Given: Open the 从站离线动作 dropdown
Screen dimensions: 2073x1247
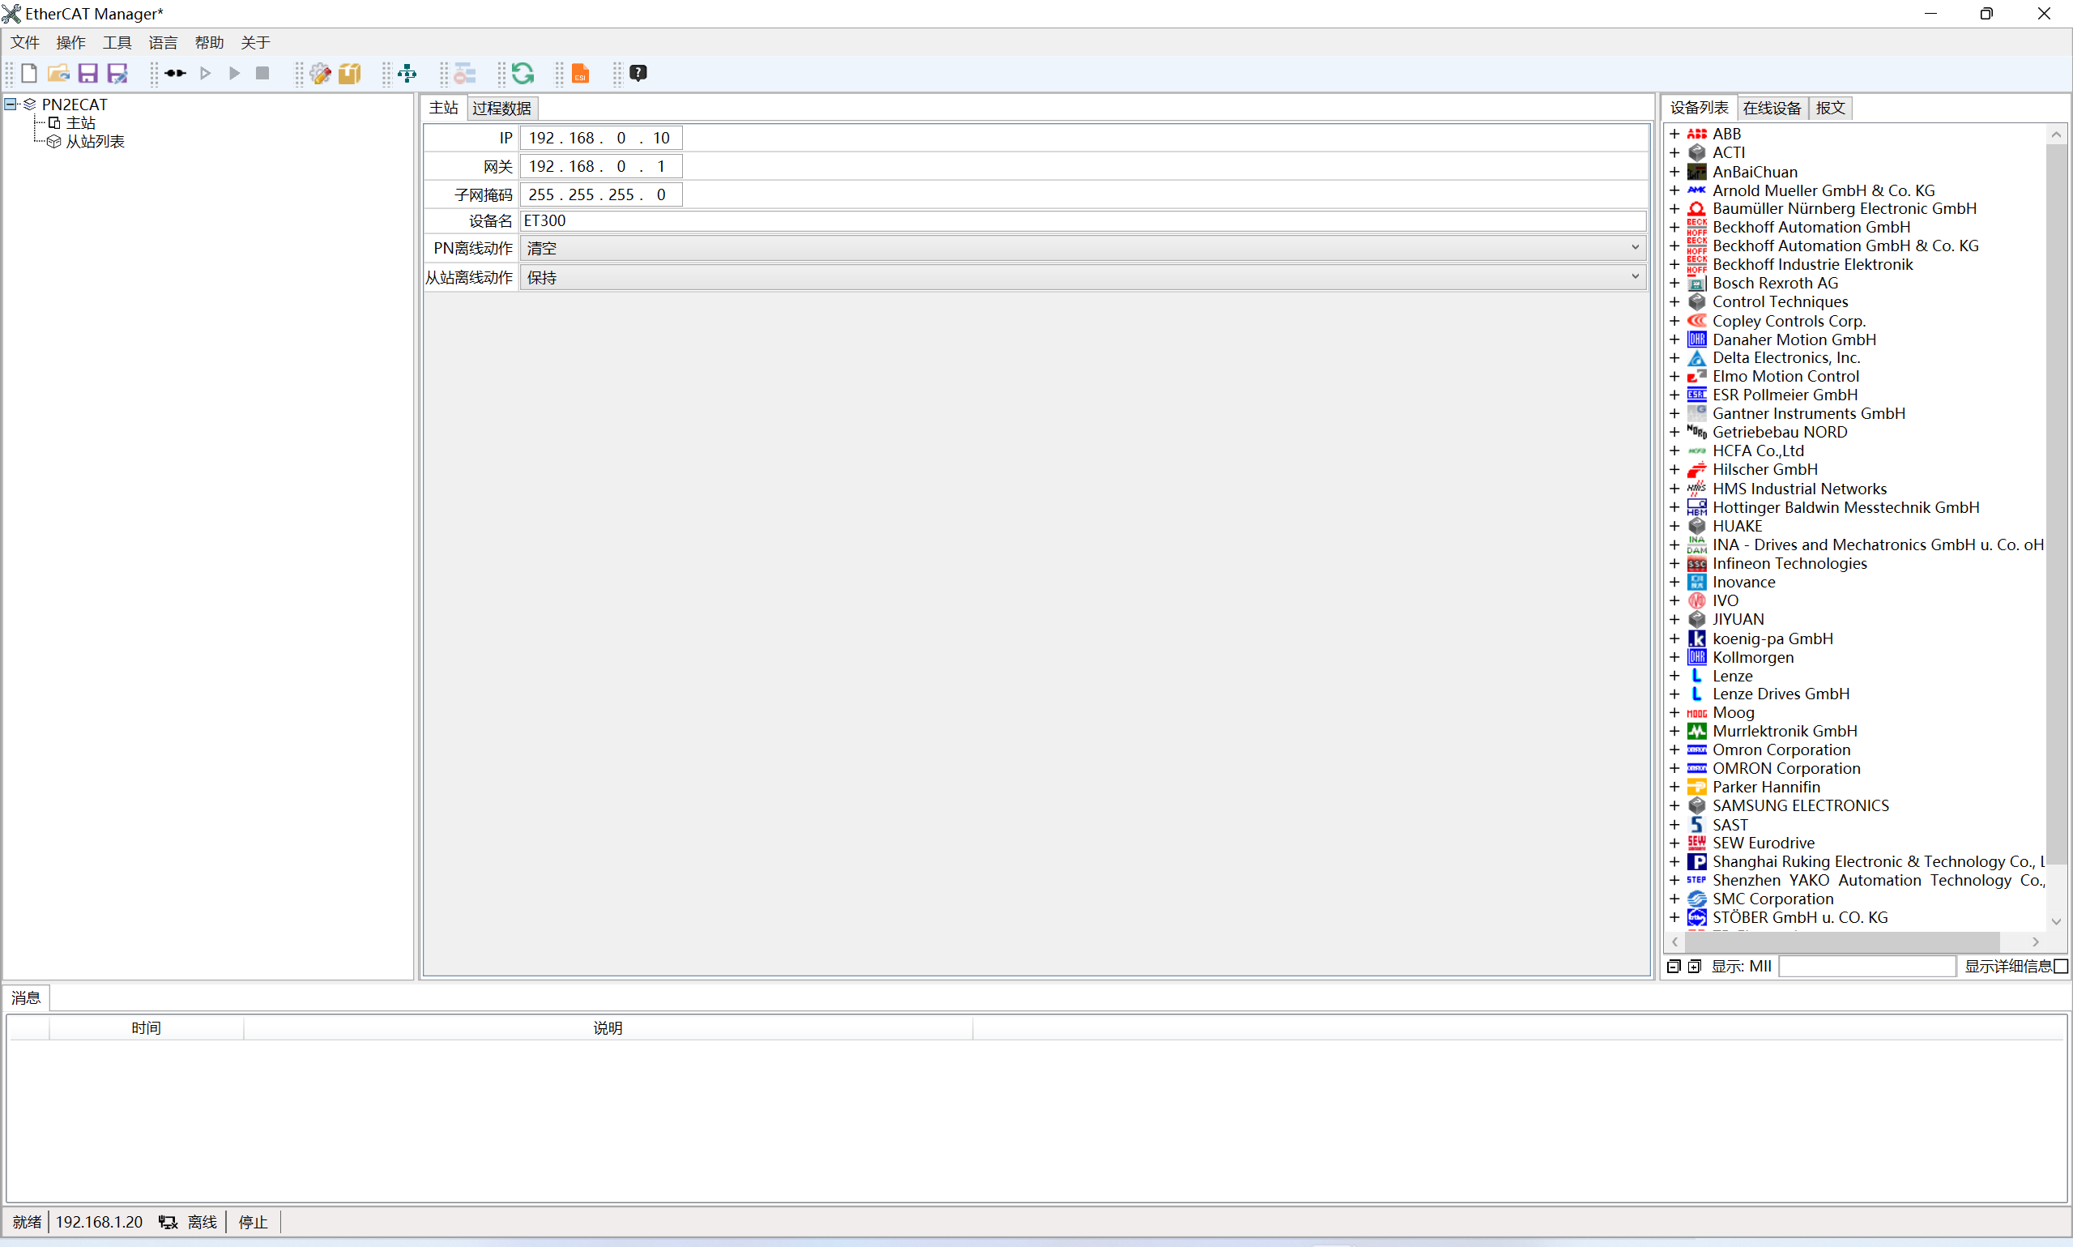Looking at the screenshot, I should [1083, 277].
